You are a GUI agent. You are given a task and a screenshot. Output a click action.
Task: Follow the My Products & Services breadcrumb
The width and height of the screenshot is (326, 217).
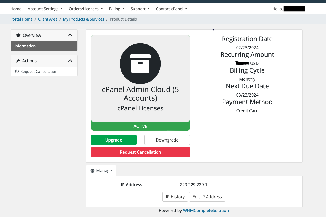click(83, 19)
